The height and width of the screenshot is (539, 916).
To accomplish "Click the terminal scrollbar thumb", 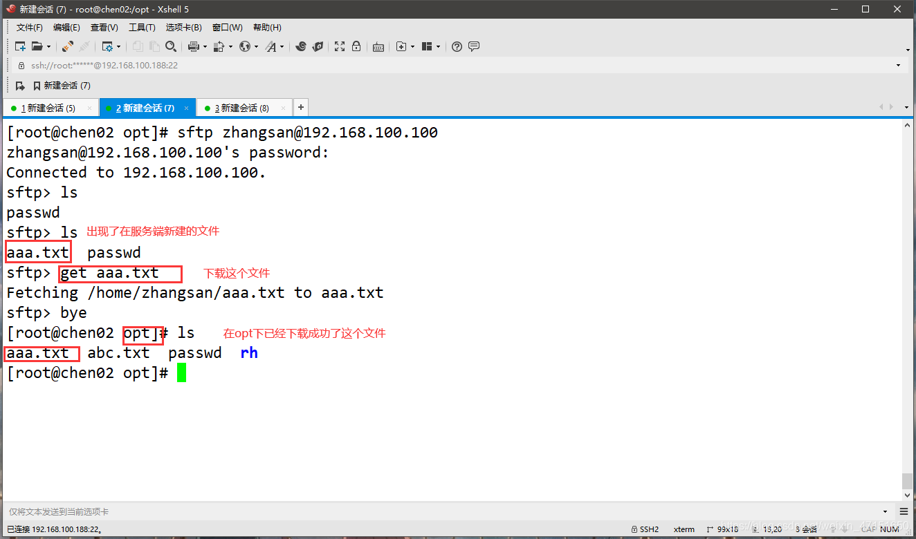I will coord(907,481).
